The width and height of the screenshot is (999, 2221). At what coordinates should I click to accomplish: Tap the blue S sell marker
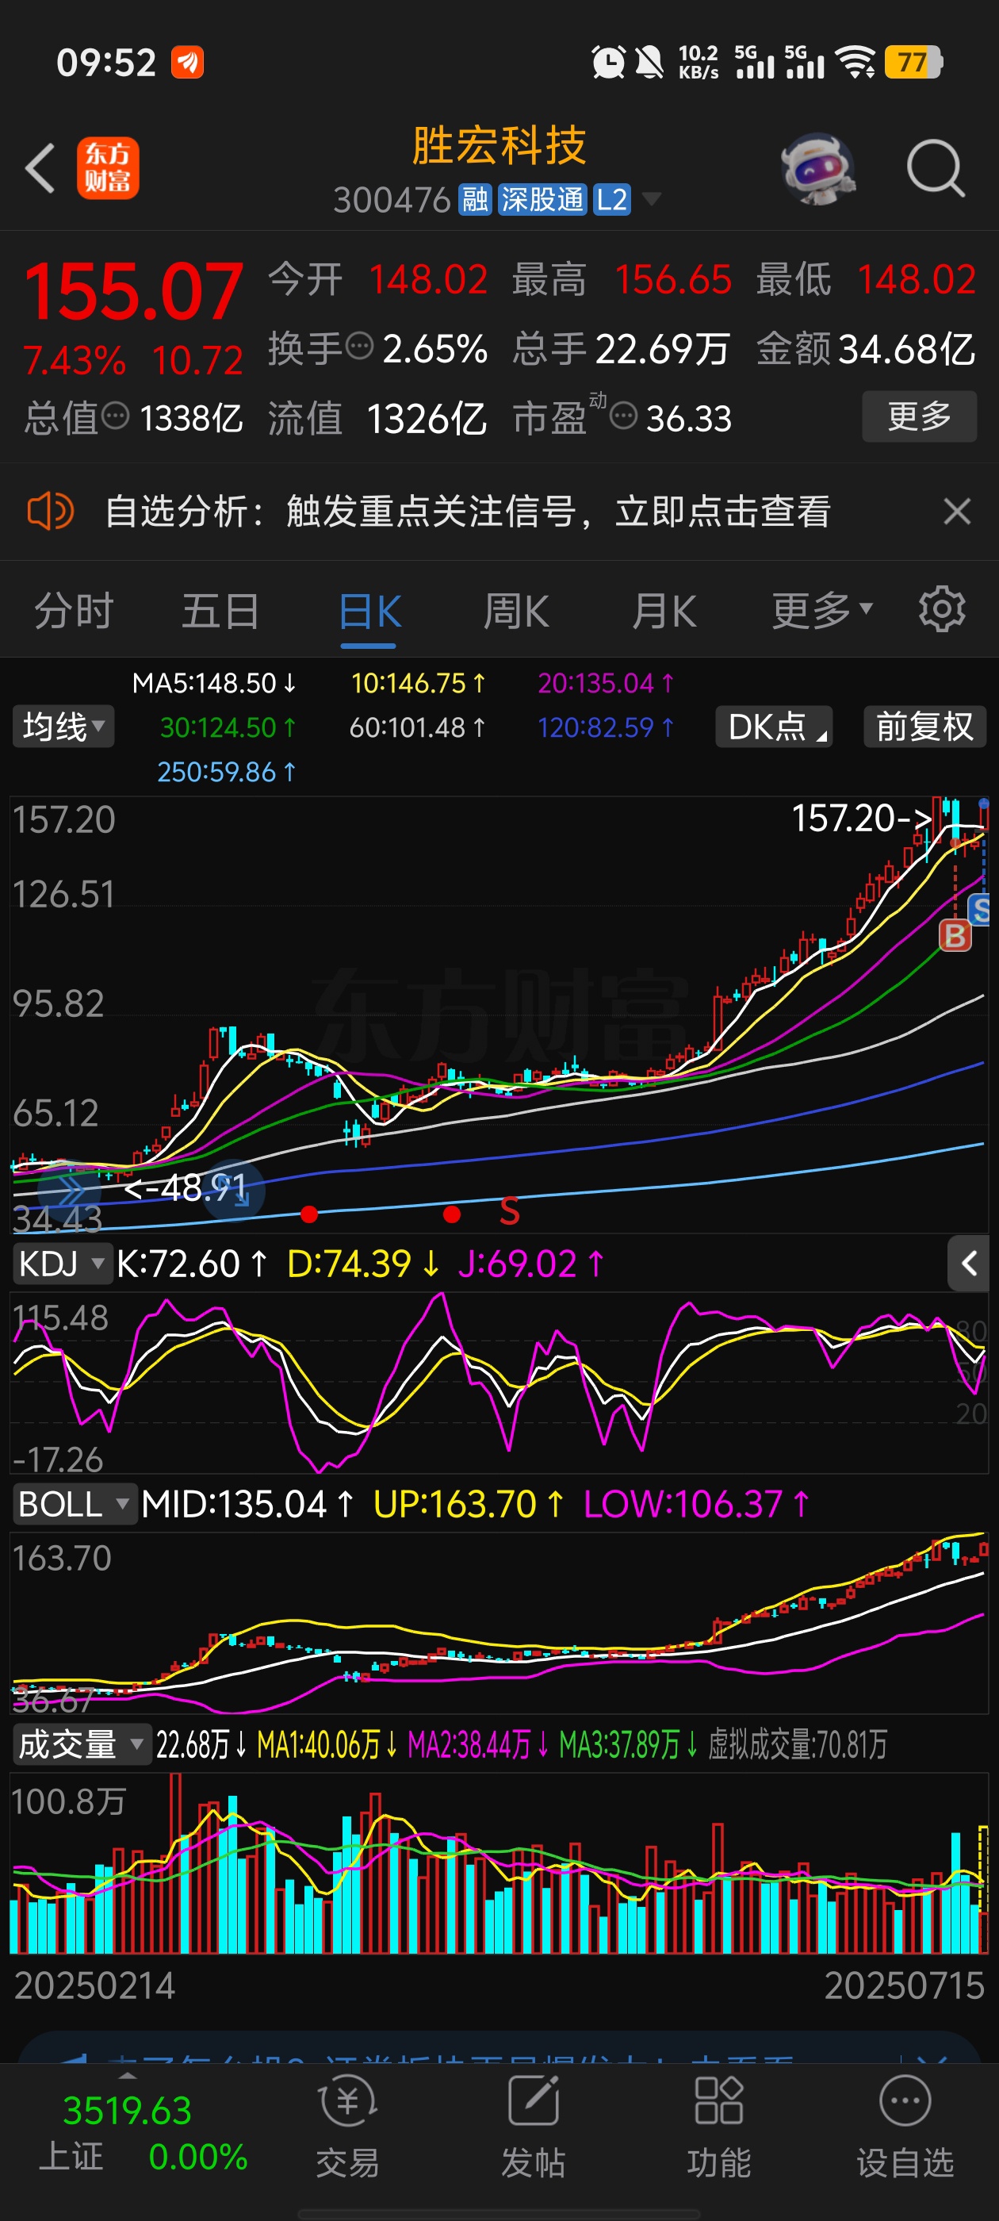pos(981,910)
